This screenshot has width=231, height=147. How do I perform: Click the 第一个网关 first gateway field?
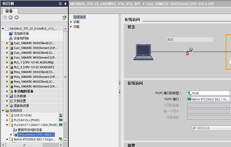pos(209,111)
